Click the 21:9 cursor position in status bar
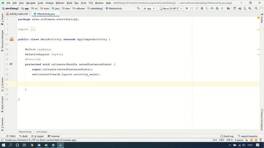The image size is (264, 148). (x=214, y=140)
